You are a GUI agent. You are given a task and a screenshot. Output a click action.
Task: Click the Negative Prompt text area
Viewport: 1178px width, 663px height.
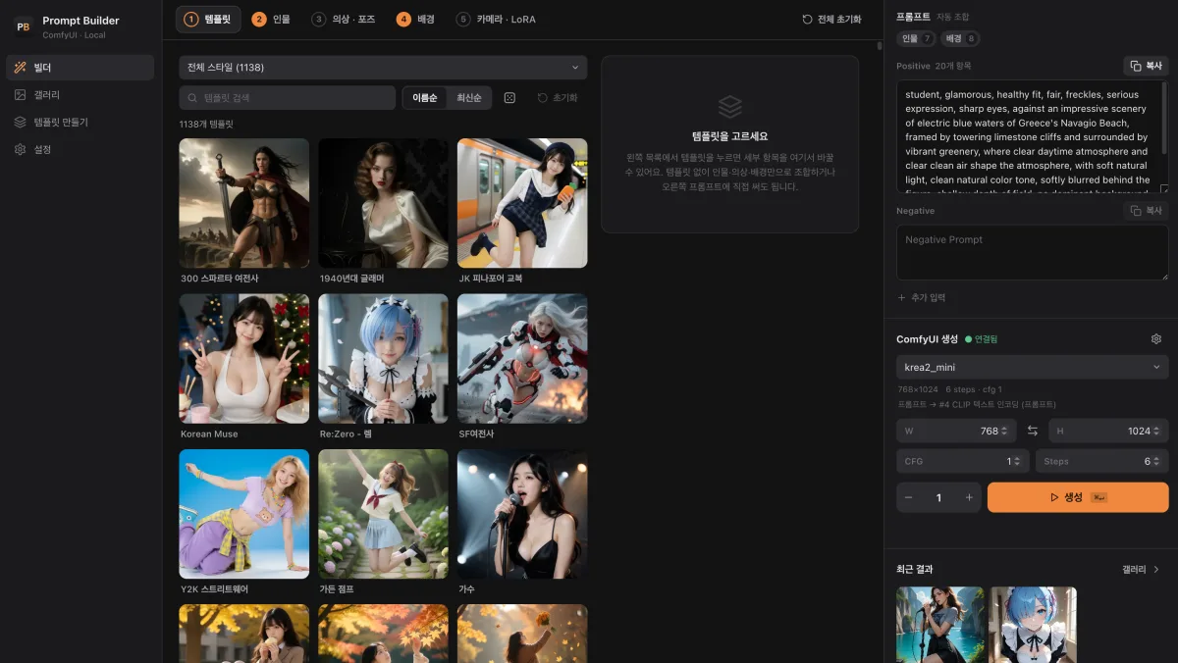pyautogui.click(x=1033, y=253)
